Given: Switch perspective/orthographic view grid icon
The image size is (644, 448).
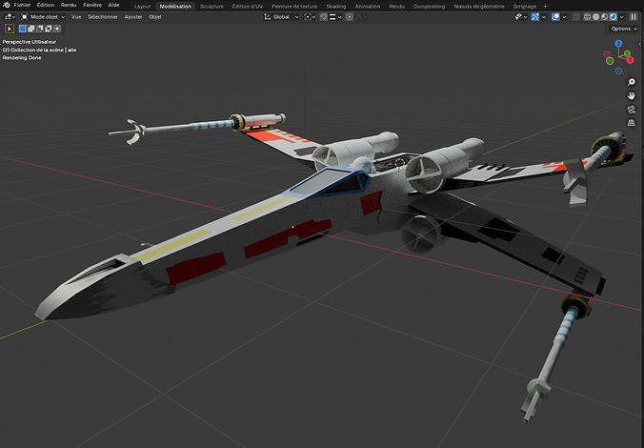Looking at the screenshot, I should 632,123.
